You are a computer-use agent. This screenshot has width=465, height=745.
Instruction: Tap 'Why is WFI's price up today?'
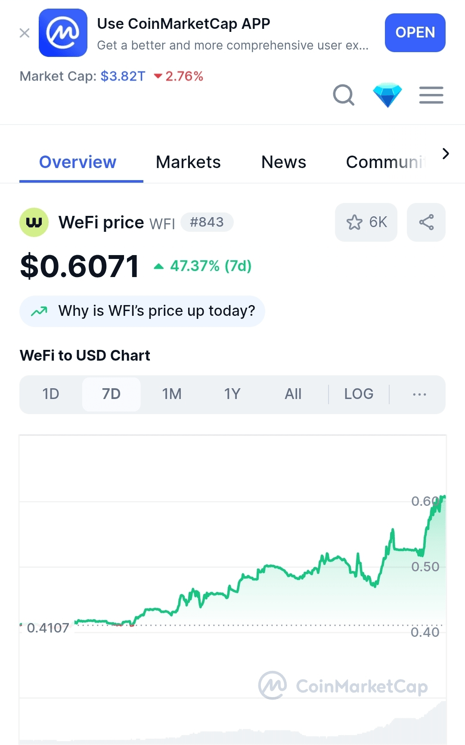pyautogui.click(x=142, y=311)
